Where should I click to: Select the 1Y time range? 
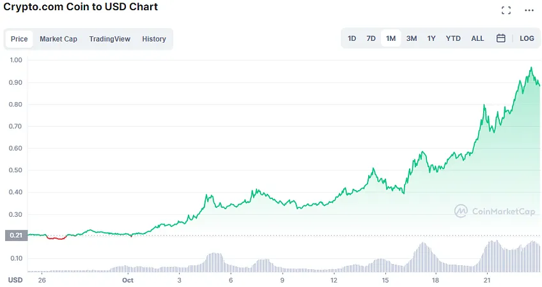point(431,38)
